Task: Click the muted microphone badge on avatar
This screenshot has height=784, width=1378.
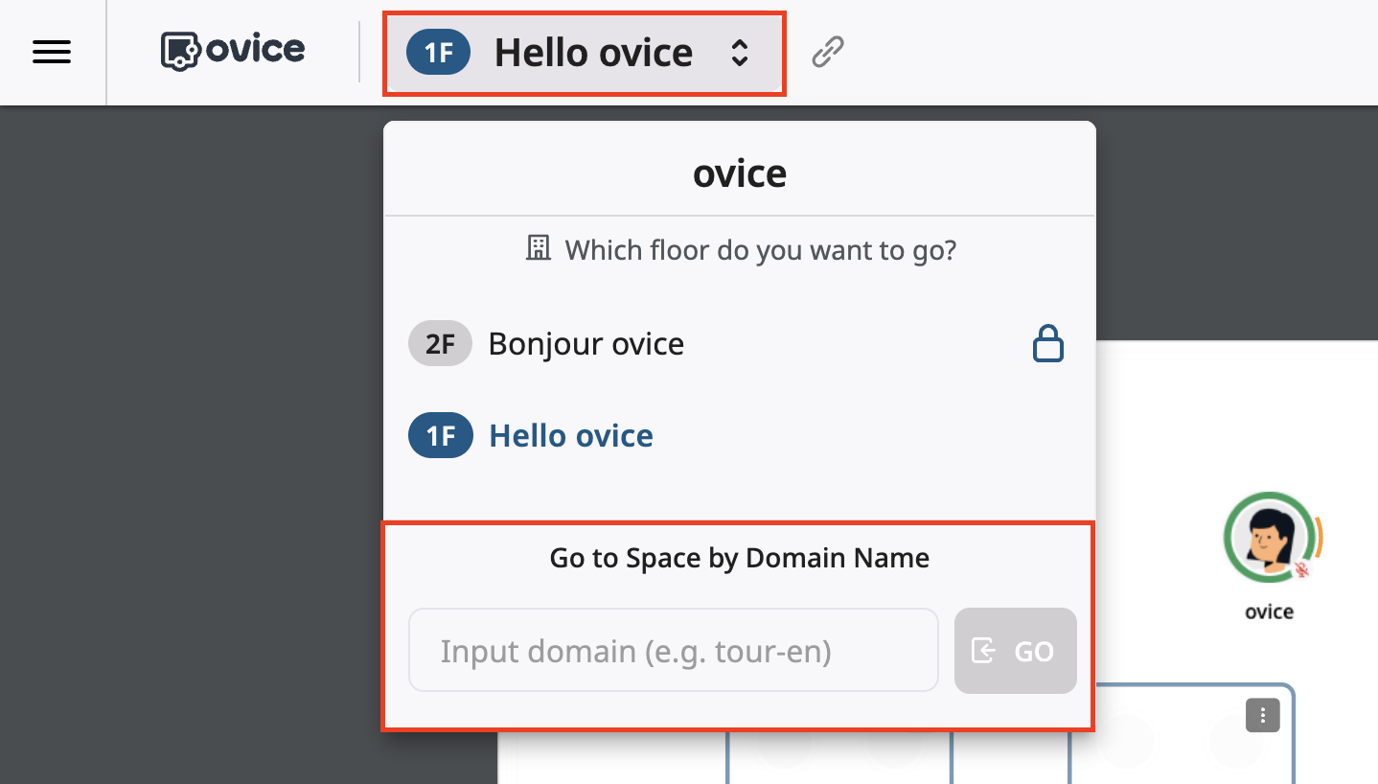Action: [x=1301, y=569]
